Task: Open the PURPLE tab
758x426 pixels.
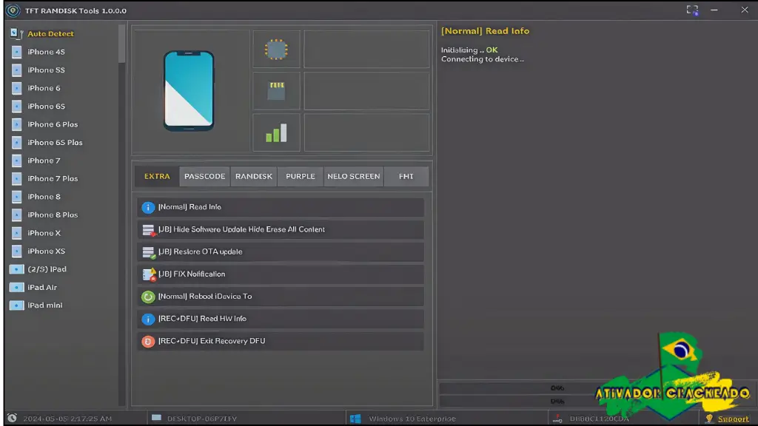Action: tap(301, 176)
